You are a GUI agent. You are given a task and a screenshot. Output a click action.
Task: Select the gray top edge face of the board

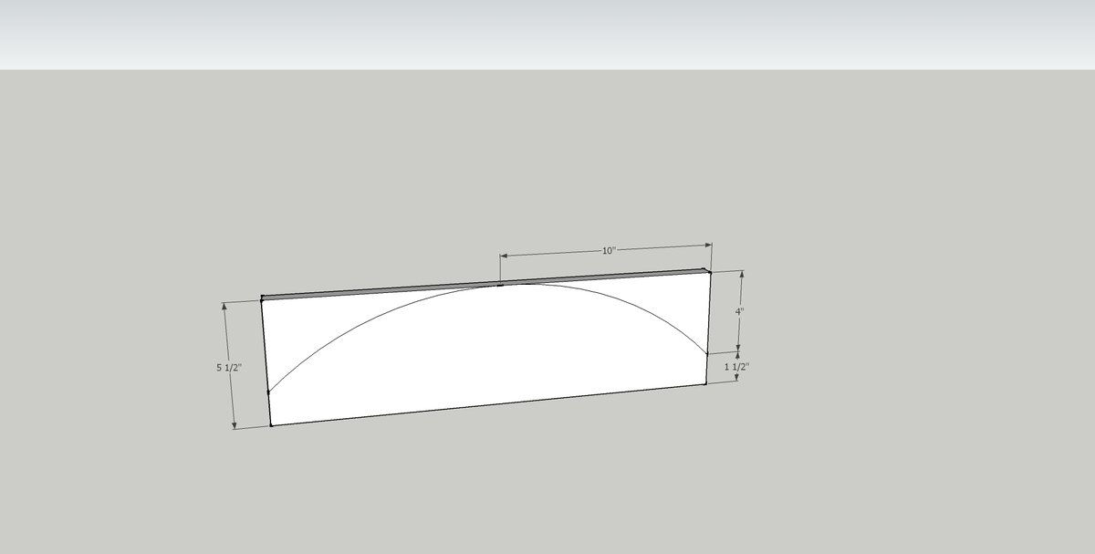tap(485, 284)
